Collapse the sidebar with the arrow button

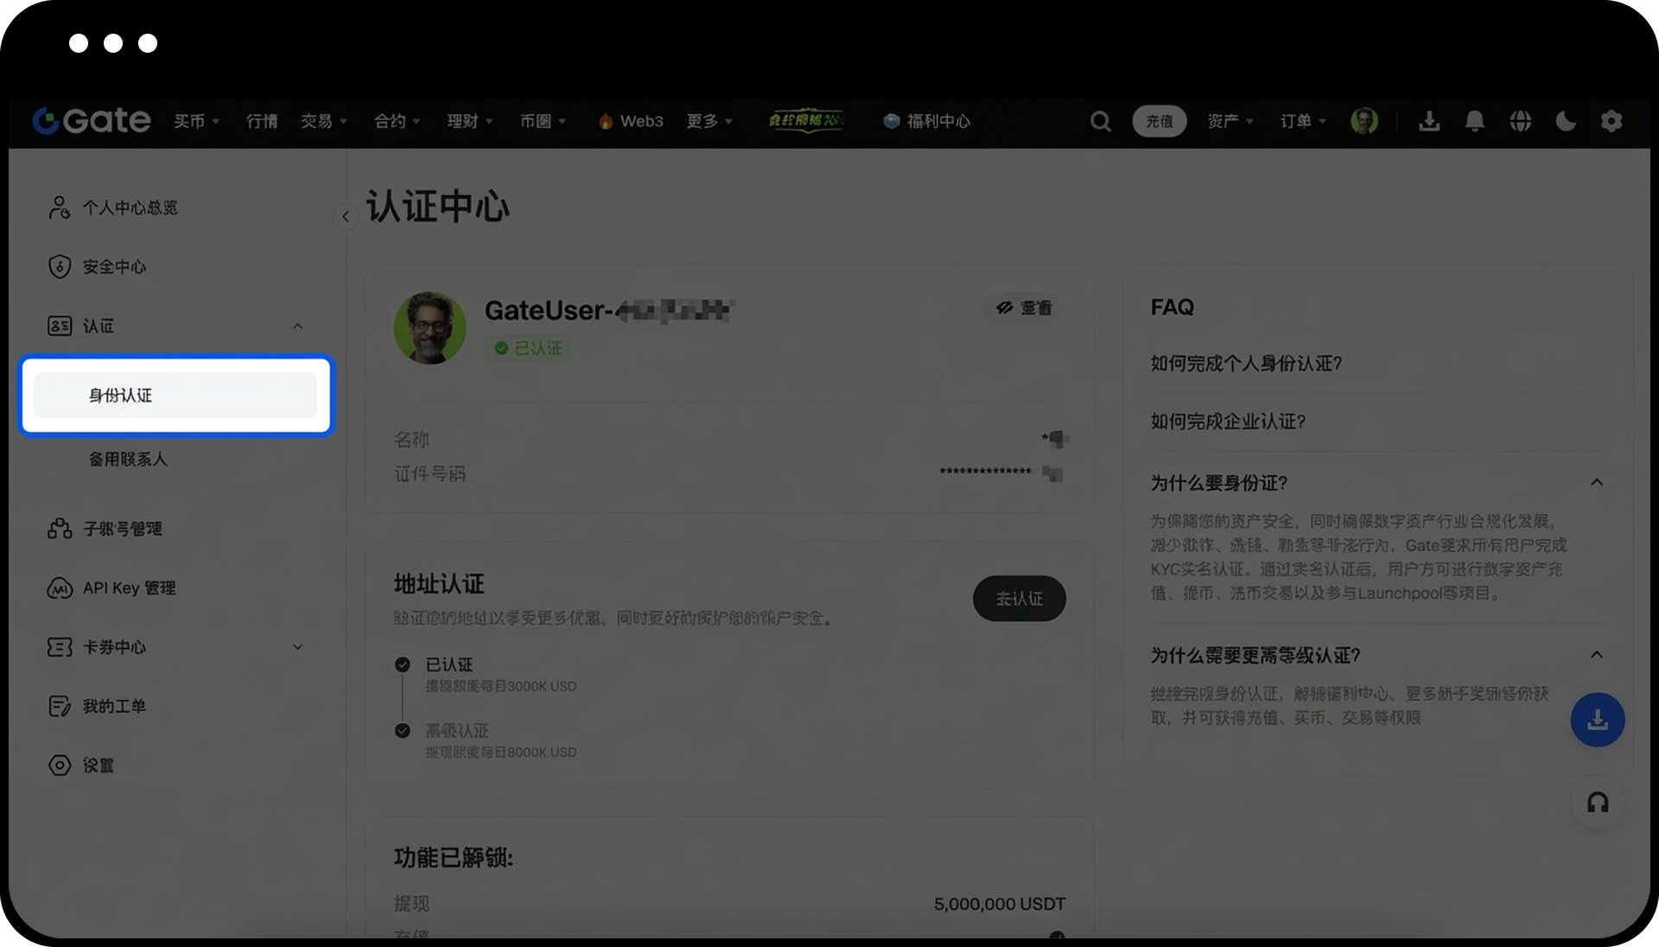click(346, 217)
